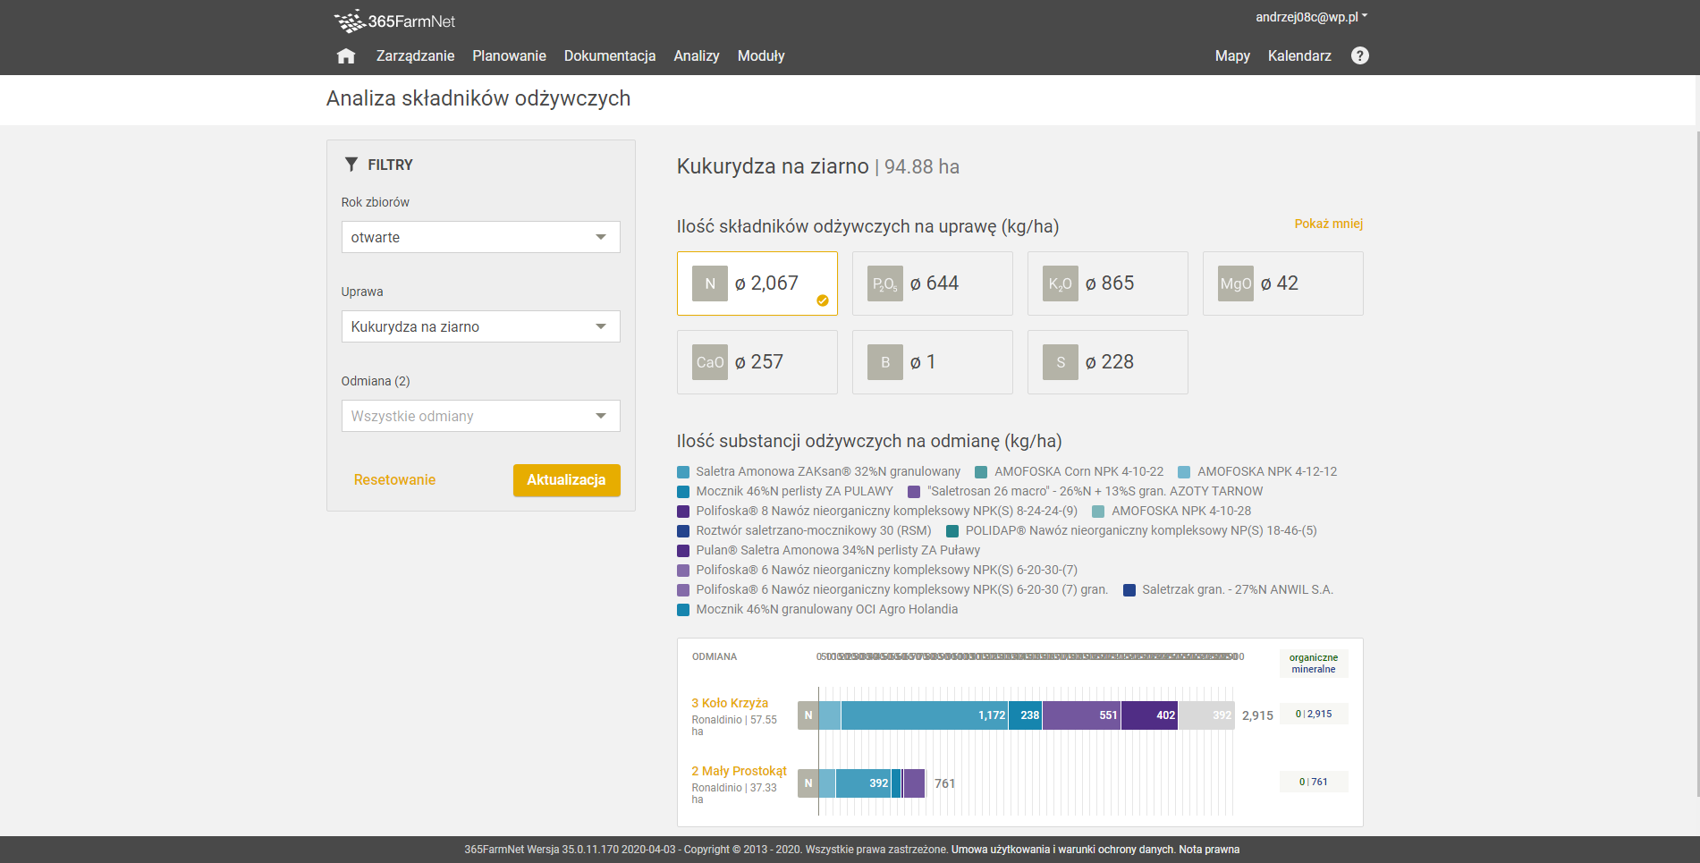Open the Analizy menu
This screenshot has height=863, width=1700.
coord(696,55)
